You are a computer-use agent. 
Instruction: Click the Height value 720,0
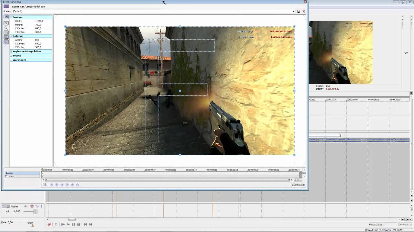click(x=38, y=24)
